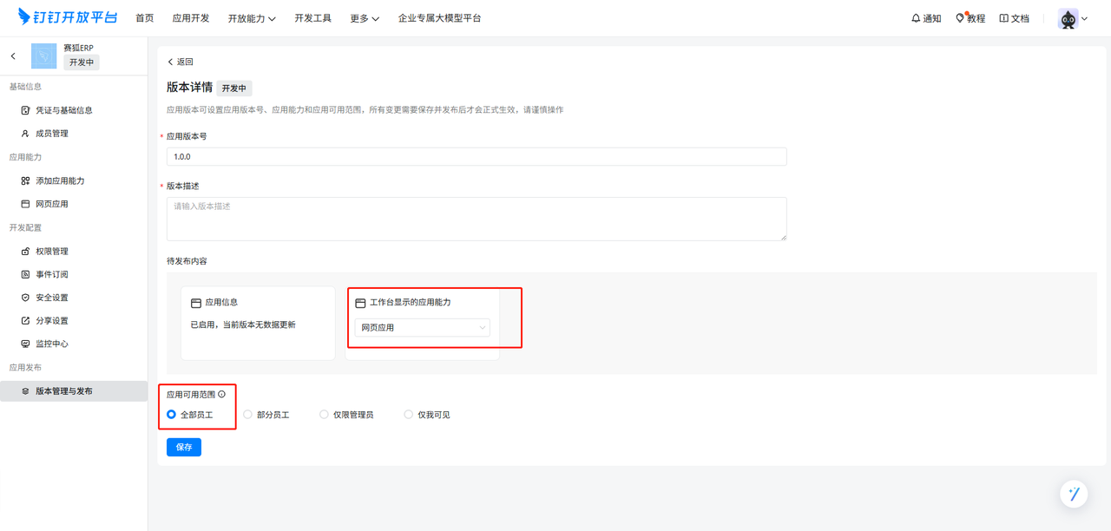Click the 通知 text link

coord(932,18)
